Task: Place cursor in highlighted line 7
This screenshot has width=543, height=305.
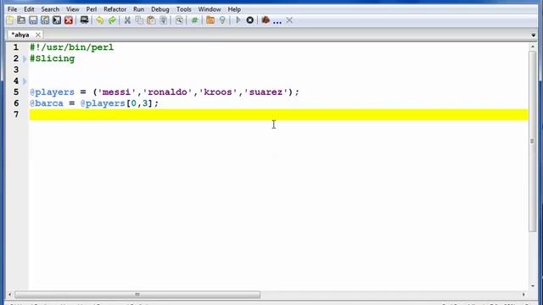Action: click(279, 115)
